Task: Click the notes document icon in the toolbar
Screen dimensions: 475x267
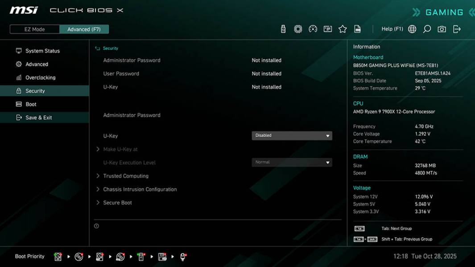Action: [358, 28]
